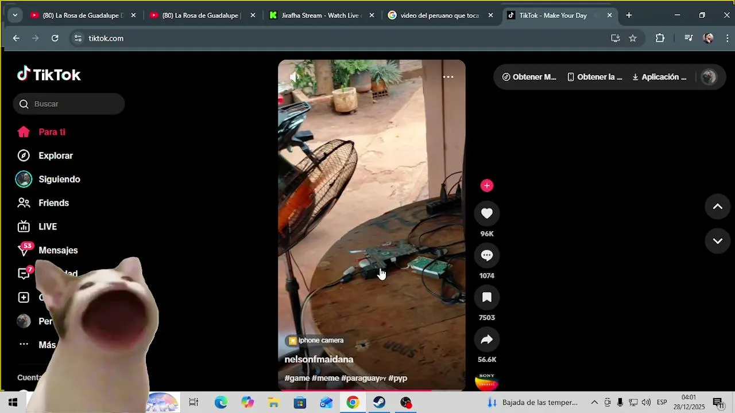Reload the TikTok page
735x413 pixels.
coord(55,38)
